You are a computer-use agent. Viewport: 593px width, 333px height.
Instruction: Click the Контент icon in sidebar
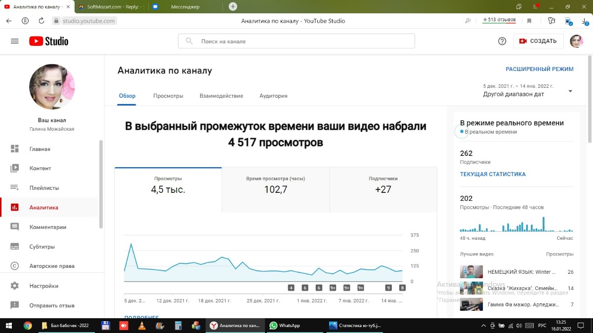(14, 168)
